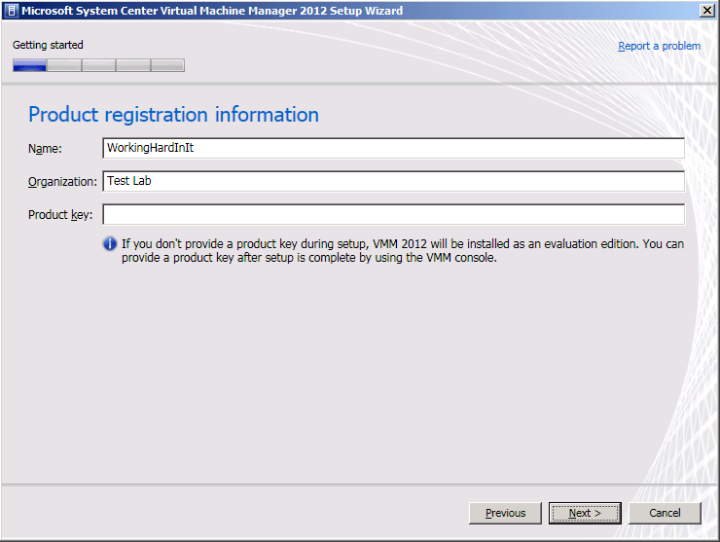Viewport: 720px width, 542px height.
Task: Click the evaluation edition information text
Action: point(403,250)
